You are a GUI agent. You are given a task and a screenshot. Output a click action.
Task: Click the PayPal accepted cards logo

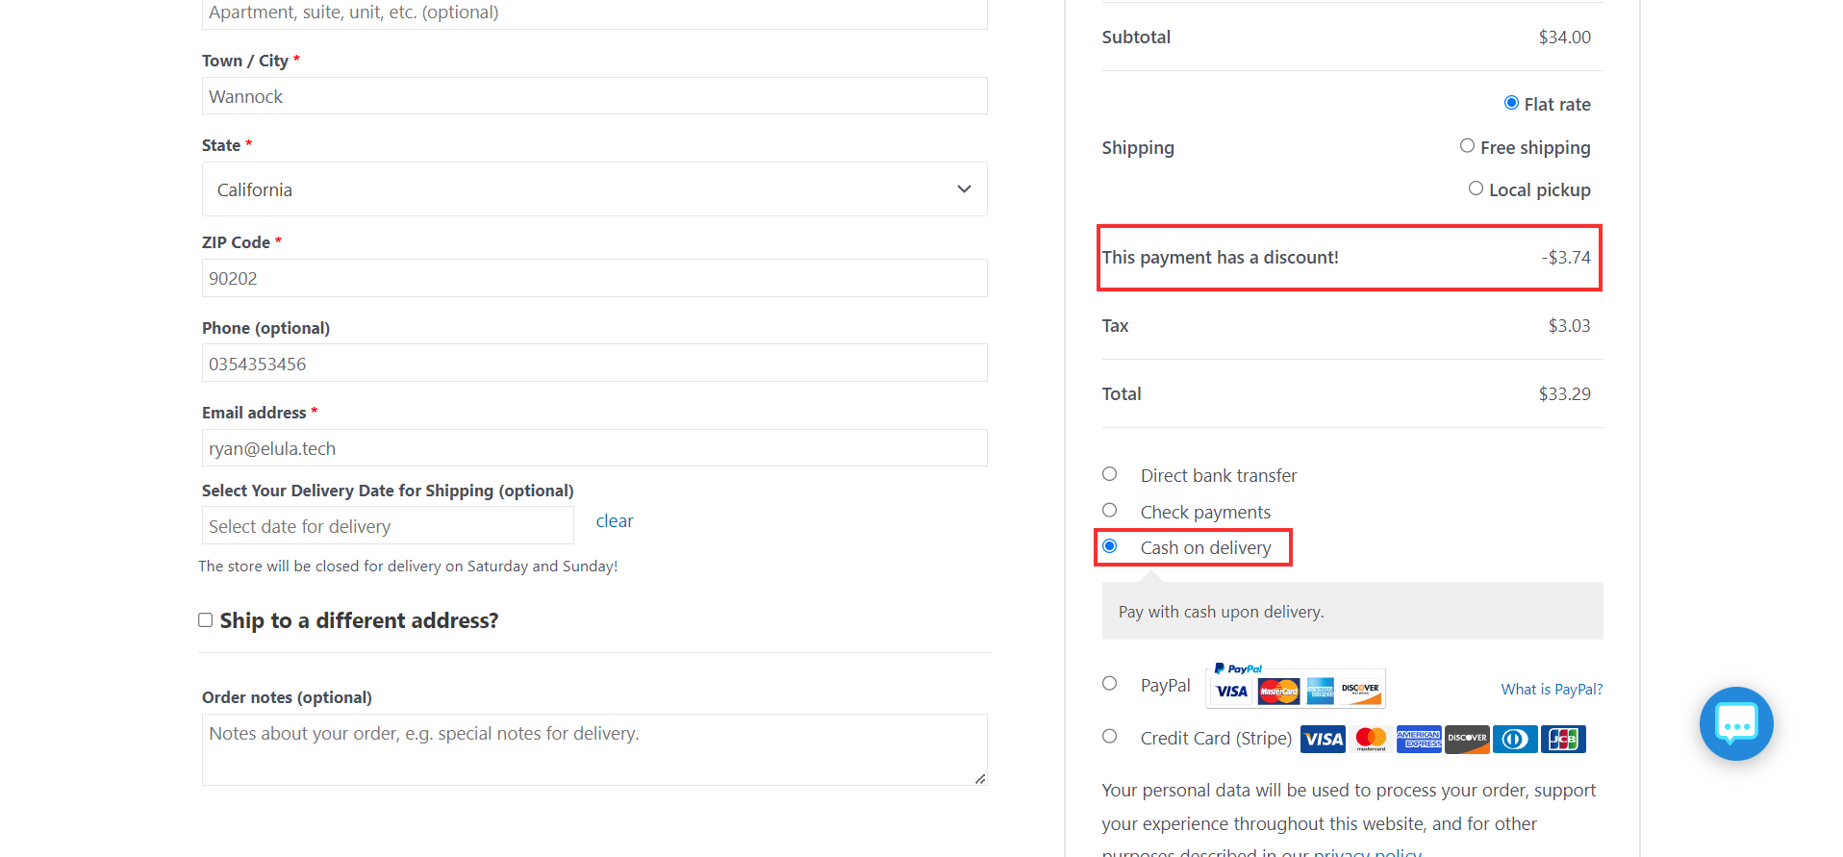[x=1295, y=686]
